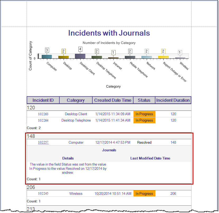Click 'Number of Incidents by Category' chart title
Viewport: 219px width, 213px height.
click(109, 43)
